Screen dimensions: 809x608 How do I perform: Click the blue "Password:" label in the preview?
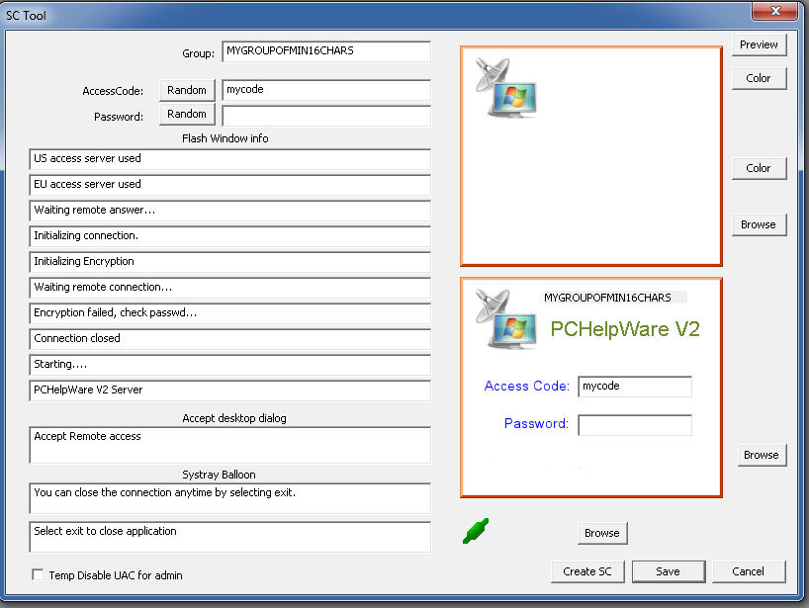click(537, 423)
